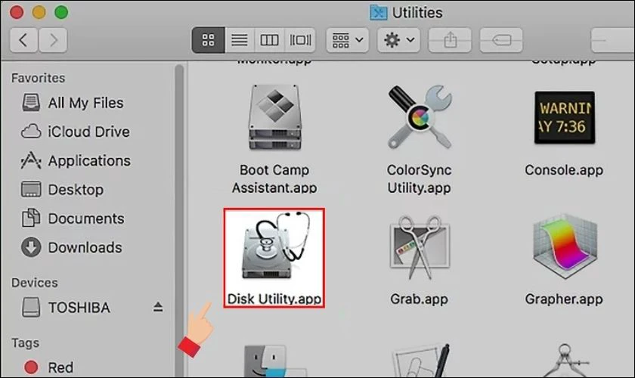Screen dimensions: 635x378
Task: Click the ColorSync Utility.app label
Action: point(419,178)
